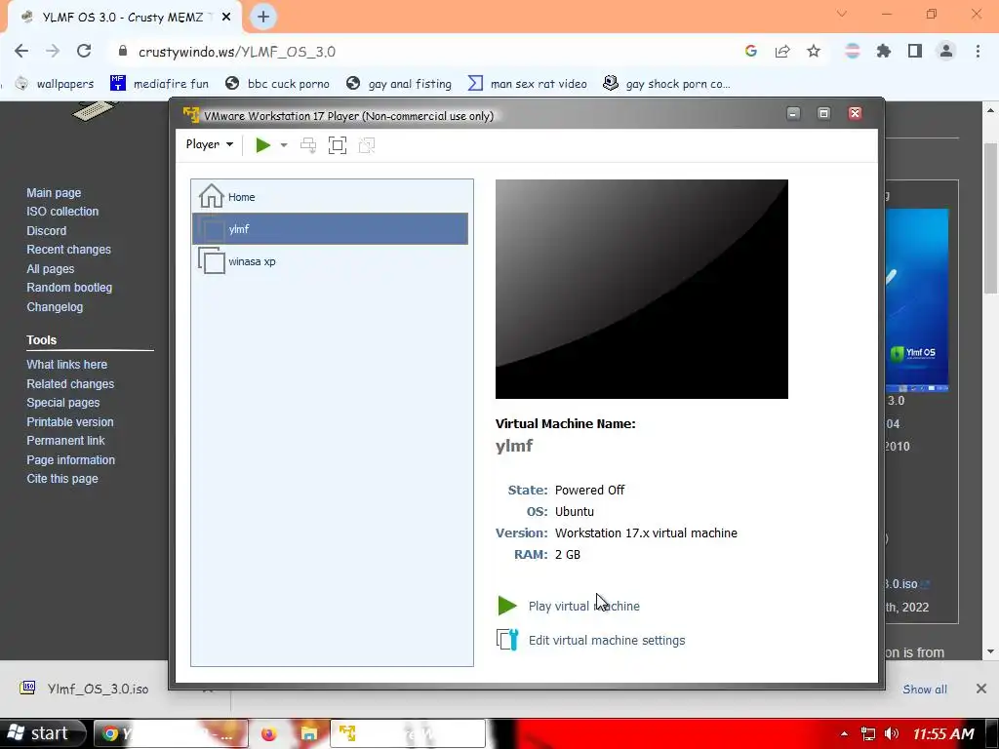Click the Google icon in address bar
The height and width of the screenshot is (749, 999).
751,51
